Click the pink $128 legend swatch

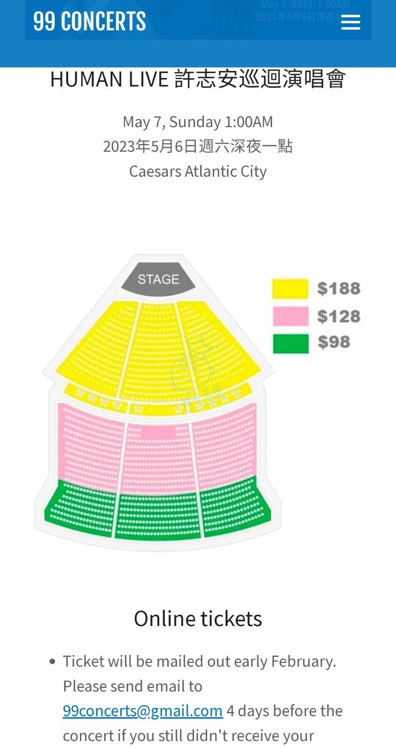click(x=291, y=316)
